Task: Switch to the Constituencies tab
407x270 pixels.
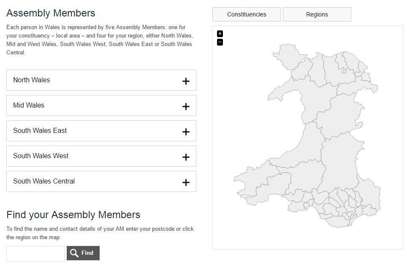Action: pos(247,14)
